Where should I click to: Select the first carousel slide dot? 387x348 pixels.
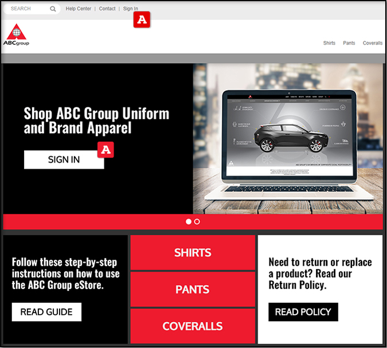click(x=189, y=222)
